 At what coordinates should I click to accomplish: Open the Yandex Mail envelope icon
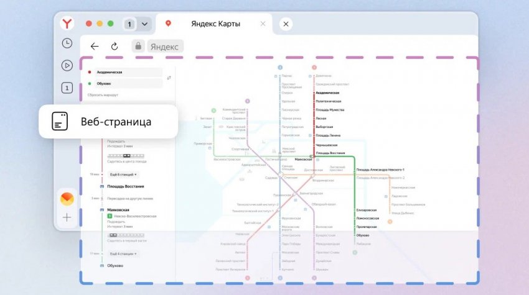pyautogui.click(x=67, y=199)
